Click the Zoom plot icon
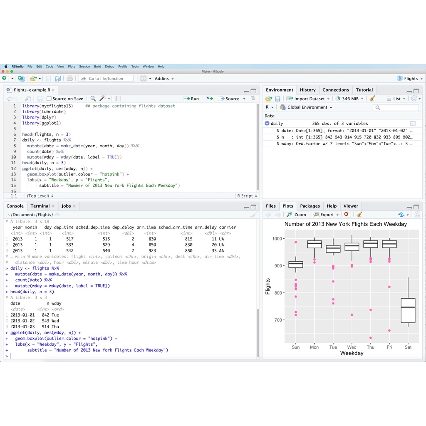This screenshot has width=426, height=426. (x=296, y=215)
